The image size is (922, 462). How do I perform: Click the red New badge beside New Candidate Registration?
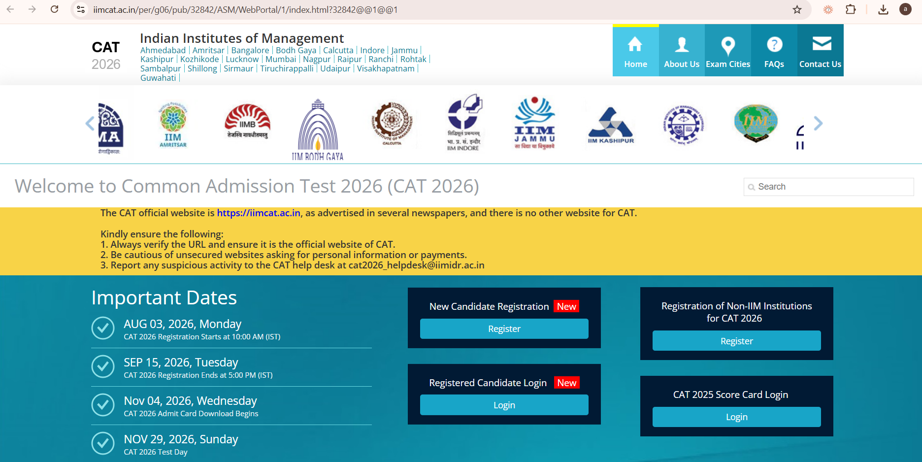(566, 306)
